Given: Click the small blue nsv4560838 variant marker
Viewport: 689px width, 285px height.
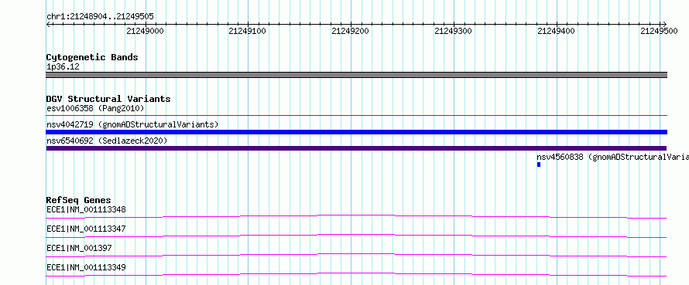Looking at the screenshot, I should pyautogui.click(x=539, y=165).
